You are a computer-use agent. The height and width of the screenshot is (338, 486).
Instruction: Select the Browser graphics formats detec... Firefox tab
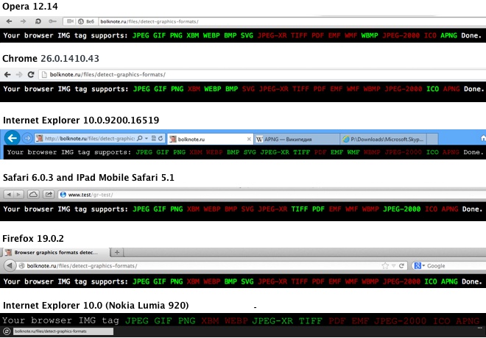click(x=56, y=252)
